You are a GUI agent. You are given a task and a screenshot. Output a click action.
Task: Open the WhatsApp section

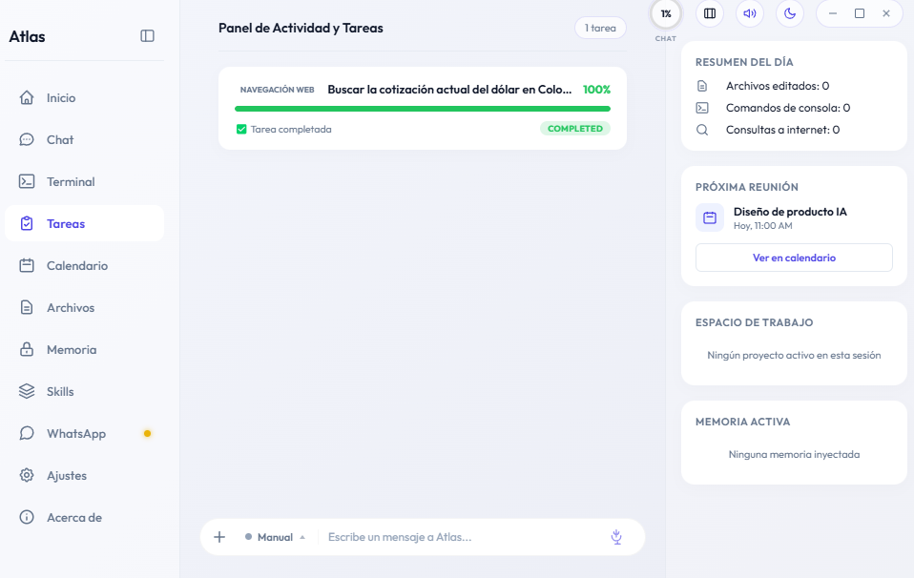(85, 433)
